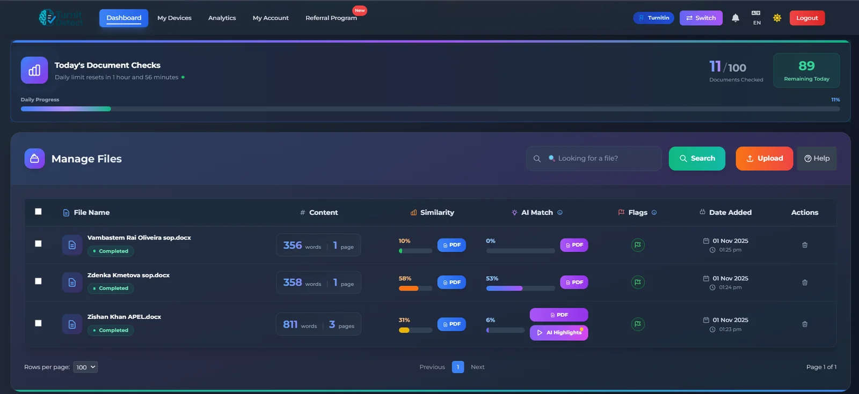Expand the Rows per page dropdown
This screenshot has height=394, width=859.
click(x=85, y=367)
